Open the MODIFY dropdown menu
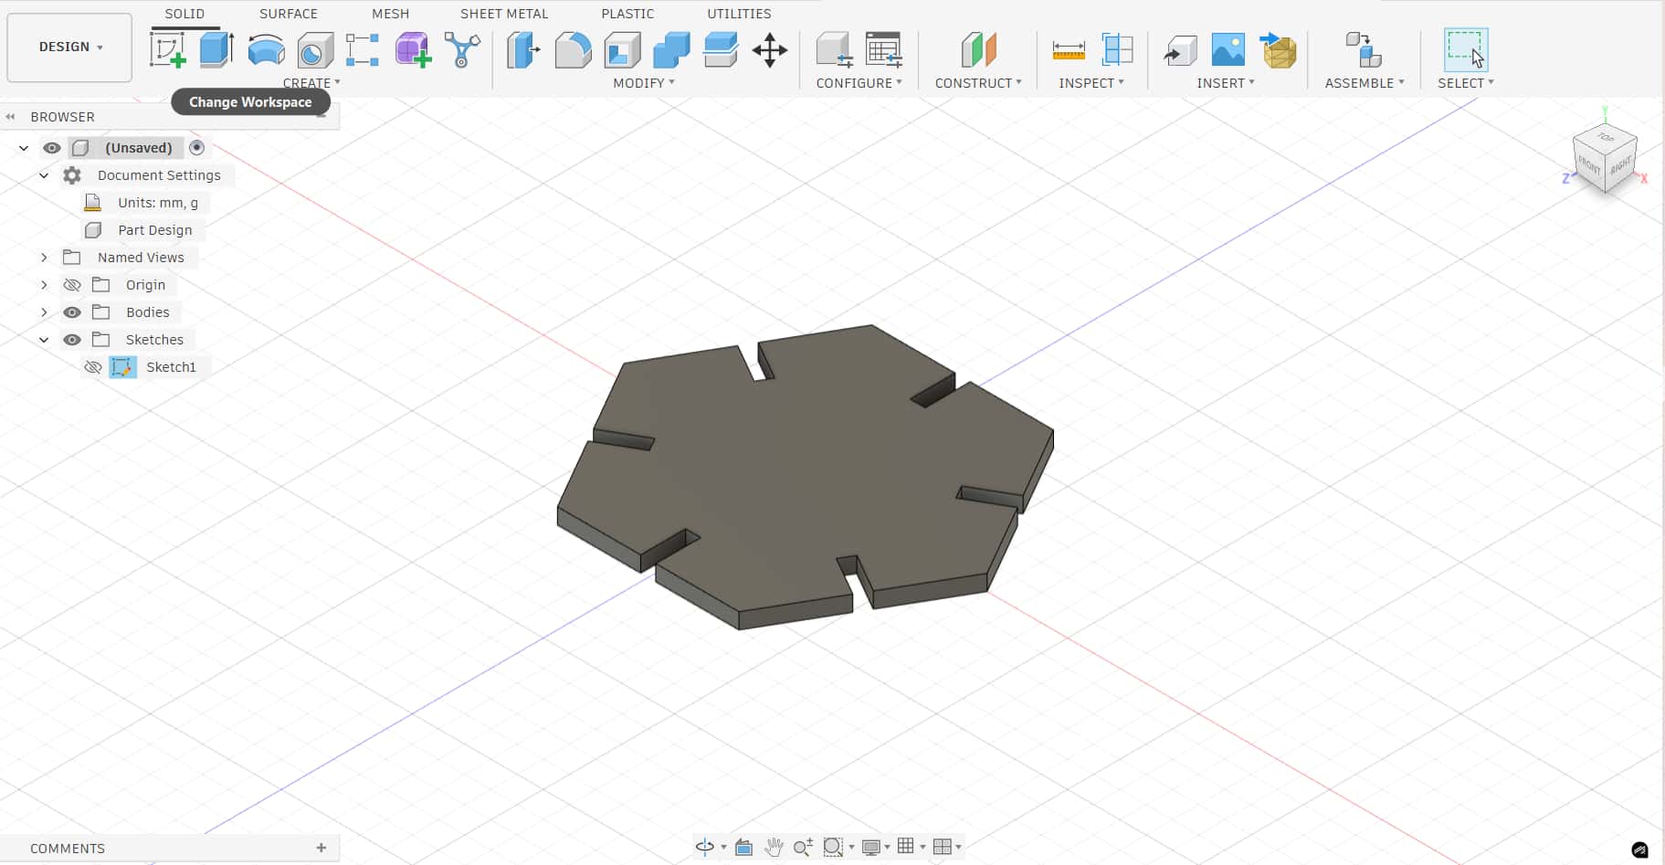 (x=644, y=83)
